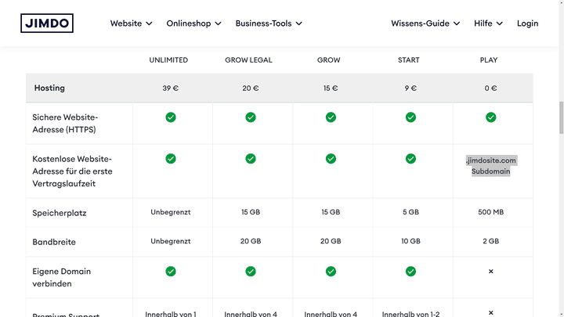Click the JIMDO logo
The width and height of the screenshot is (564, 317).
(46, 23)
